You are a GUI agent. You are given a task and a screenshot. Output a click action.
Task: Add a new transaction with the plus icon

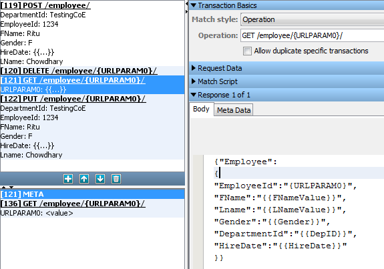[x=68, y=179]
